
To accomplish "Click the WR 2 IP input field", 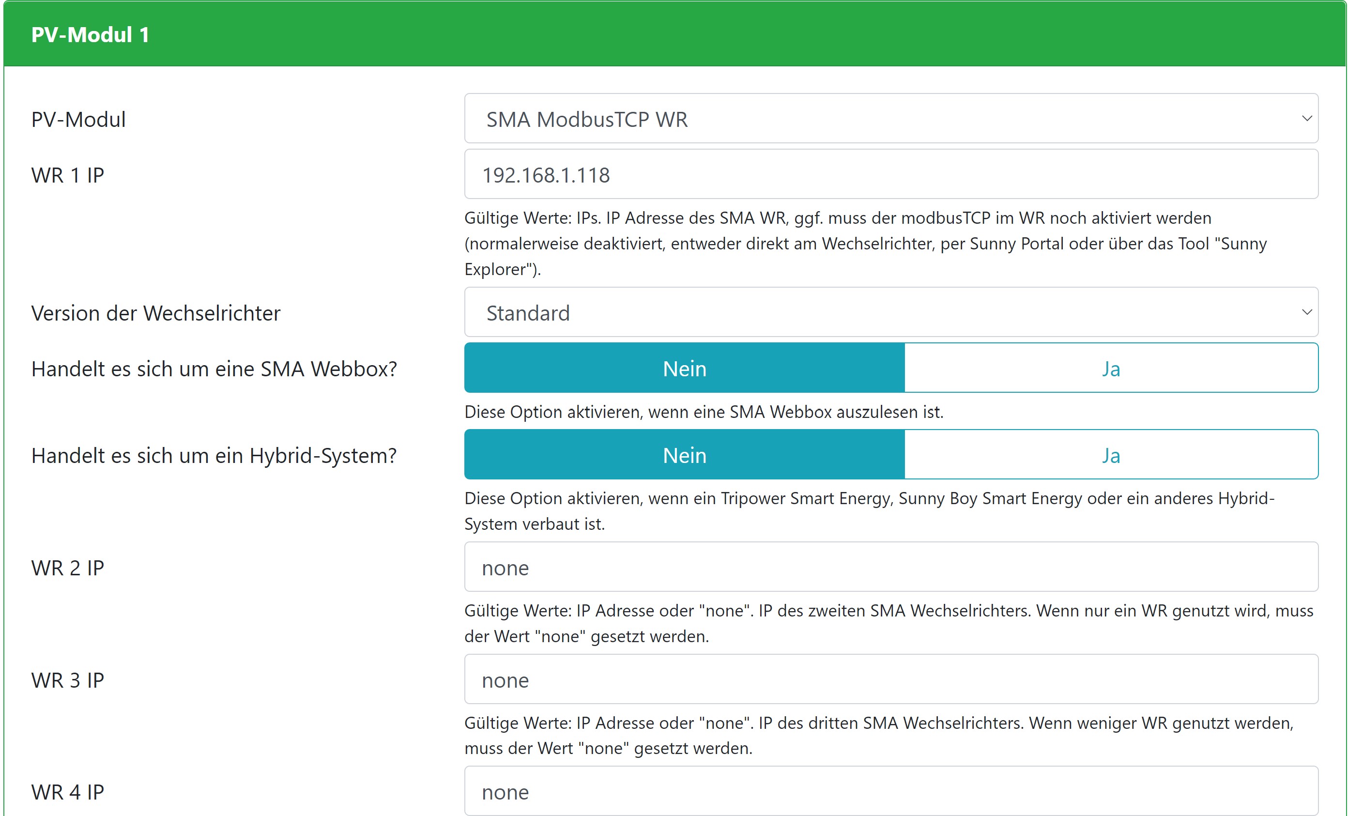I will (x=890, y=568).
